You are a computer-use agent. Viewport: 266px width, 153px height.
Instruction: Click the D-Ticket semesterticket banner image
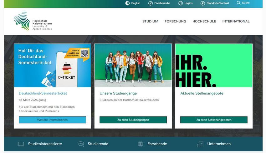coord(53,66)
